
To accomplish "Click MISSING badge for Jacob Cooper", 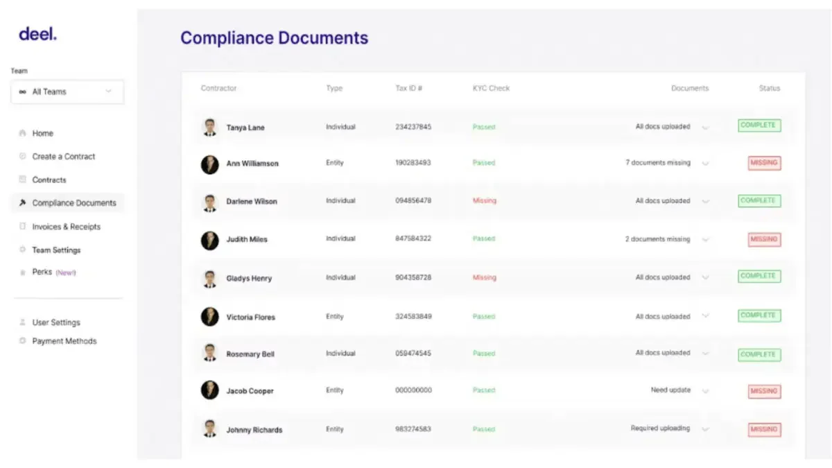I will coord(764,391).
